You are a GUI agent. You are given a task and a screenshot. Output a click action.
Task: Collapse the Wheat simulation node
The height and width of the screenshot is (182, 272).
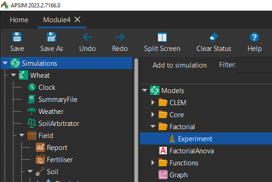pos(13,75)
